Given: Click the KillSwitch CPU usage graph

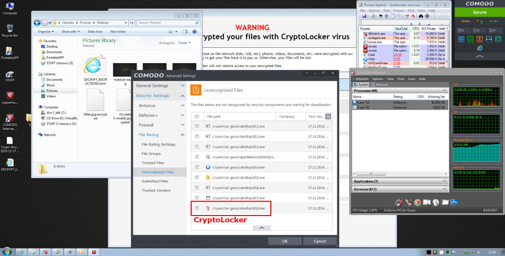Looking at the screenshot, I should [476, 96].
